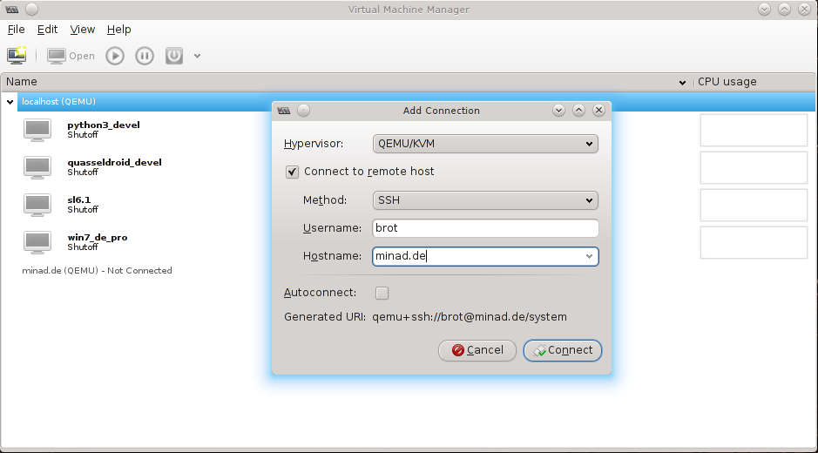Viewport: 818px width, 453px height.
Task: Click the column sort arrow next to CPU usage
Action: coord(682,83)
